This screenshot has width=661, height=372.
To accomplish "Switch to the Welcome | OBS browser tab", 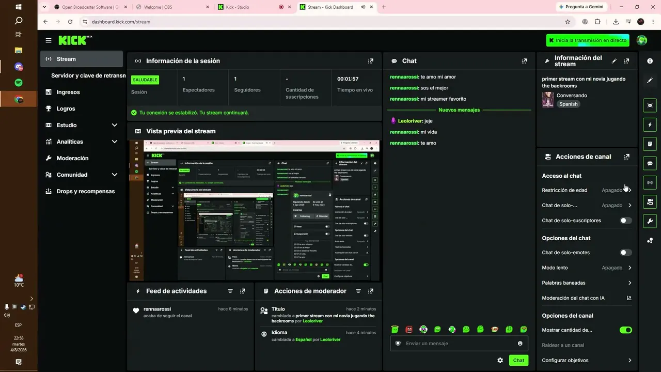I will coord(173,7).
